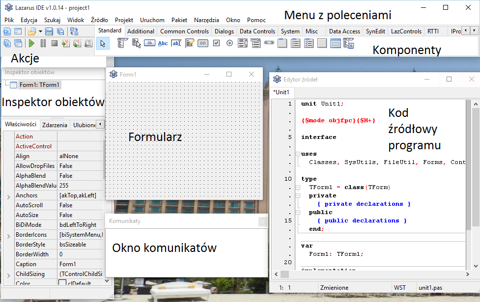The height and width of the screenshot is (302, 480).
Task: Pick the TGroupBox component icon
Action: pyautogui.click(x=282, y=43)
